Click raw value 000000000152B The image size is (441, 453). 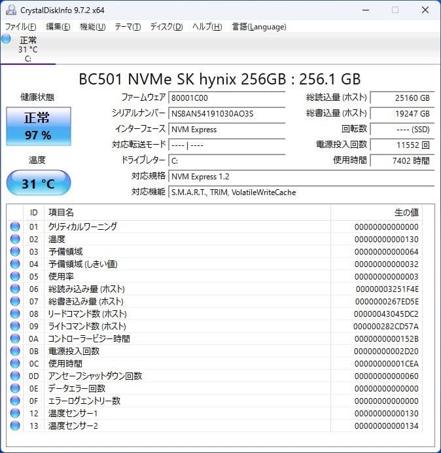pos(387,338)
